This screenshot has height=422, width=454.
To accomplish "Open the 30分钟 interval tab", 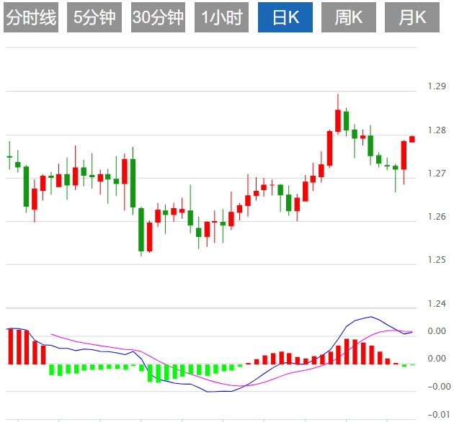I will coord(159,18).
